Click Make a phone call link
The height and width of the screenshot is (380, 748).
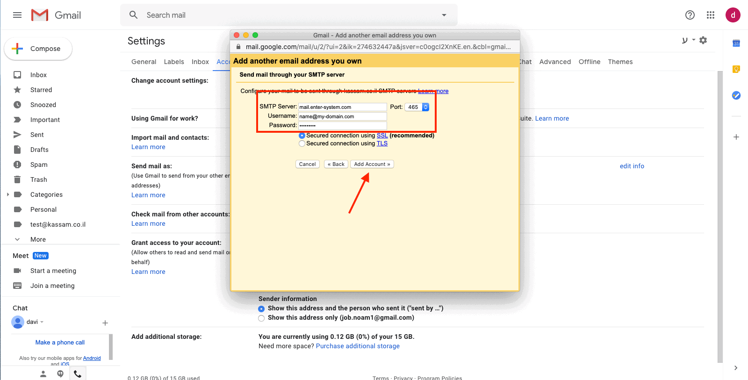click(x=60, y=343)
